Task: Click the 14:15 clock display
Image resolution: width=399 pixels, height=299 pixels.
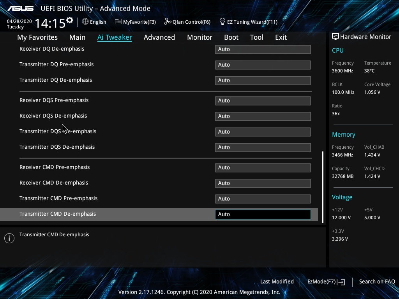Action: click(50, 23)
